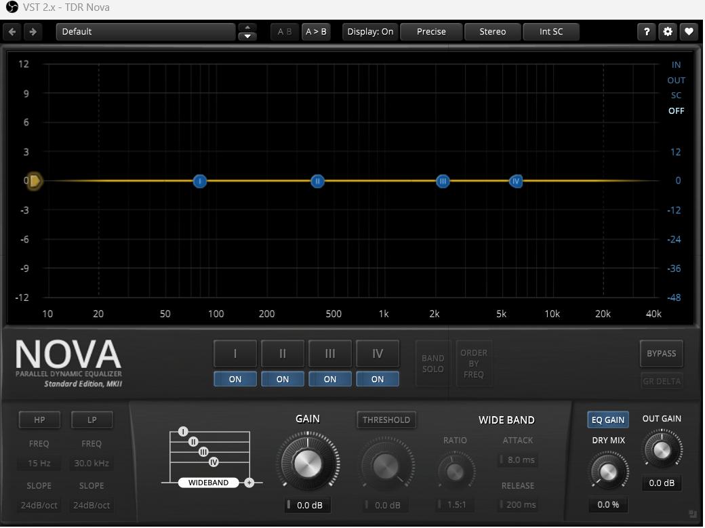
Task: Click the undo left arrow icon
Action: tap(12, 32)
